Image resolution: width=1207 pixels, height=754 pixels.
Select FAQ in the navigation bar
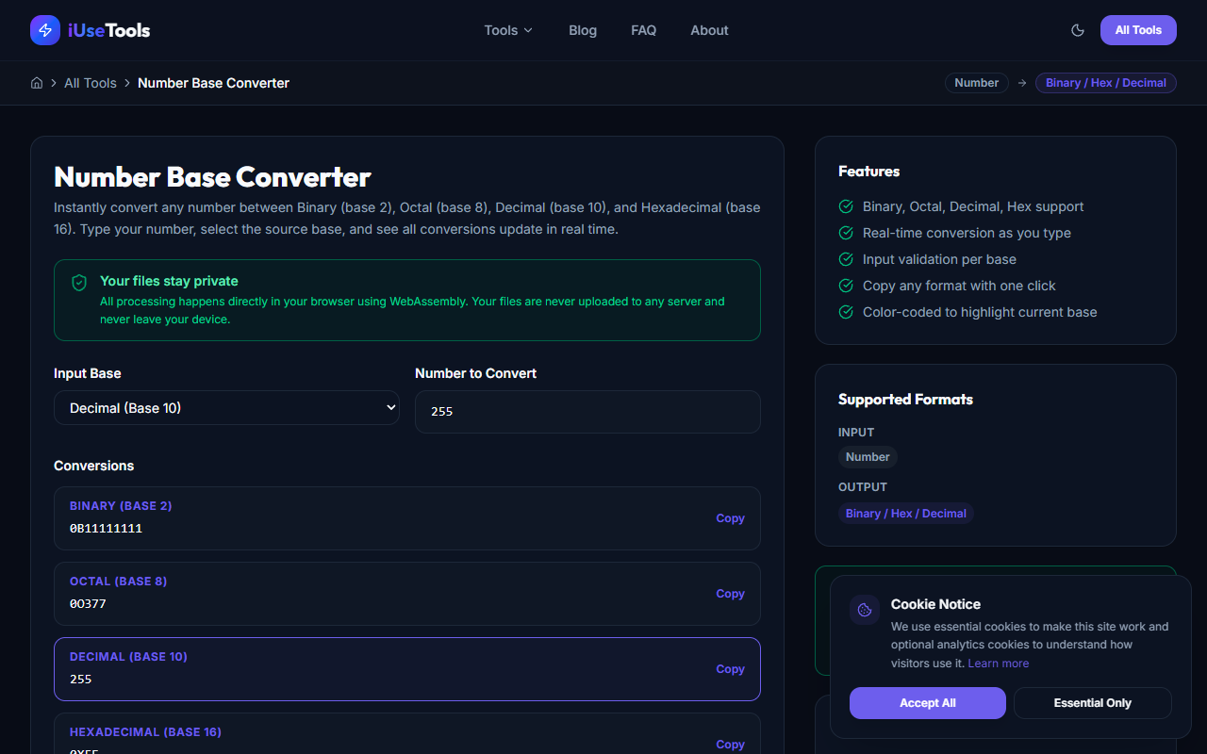643,29
